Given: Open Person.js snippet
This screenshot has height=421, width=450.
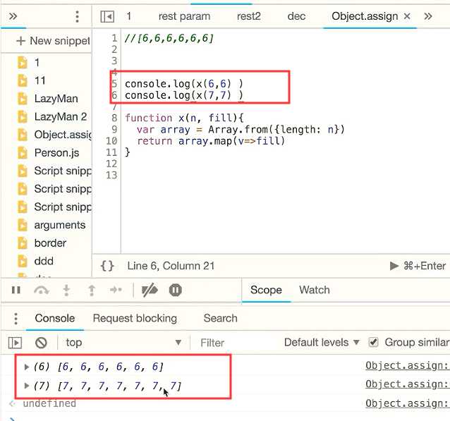Looking at the screenshot, I should pos(56,153).
